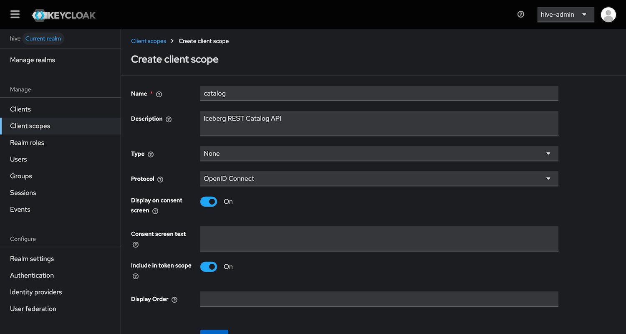This screenshot has height=334, width=626.
Task: Open Realm settings from sidebar
Action: point(32,259)
